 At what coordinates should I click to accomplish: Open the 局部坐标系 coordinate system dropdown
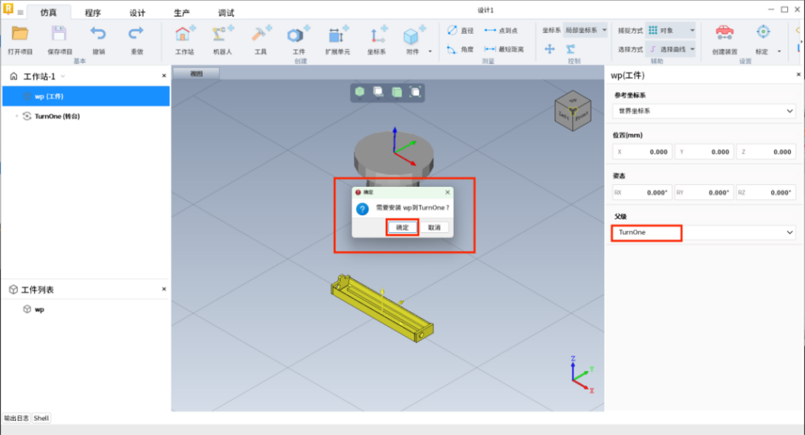pos(585,30)
